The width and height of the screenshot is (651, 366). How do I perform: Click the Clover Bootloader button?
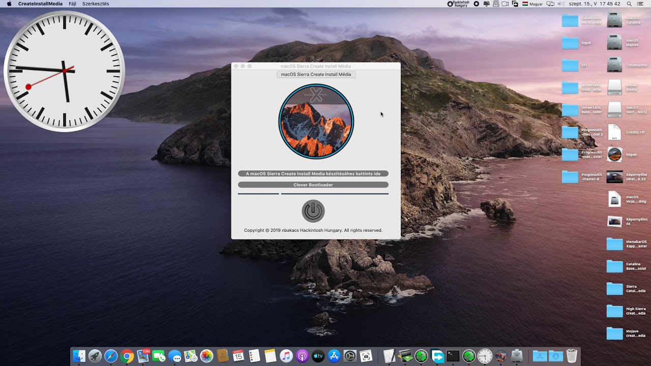click(x=313, y=185)
